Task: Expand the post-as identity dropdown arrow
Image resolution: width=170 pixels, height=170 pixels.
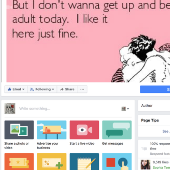Action: (x=128, y=109)
